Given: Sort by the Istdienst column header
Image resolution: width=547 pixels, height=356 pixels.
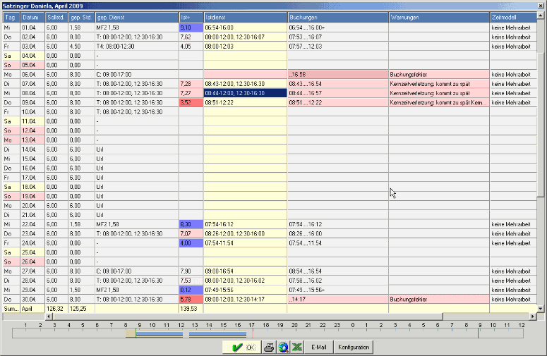Looking at the screenshot, I should 244,16.
